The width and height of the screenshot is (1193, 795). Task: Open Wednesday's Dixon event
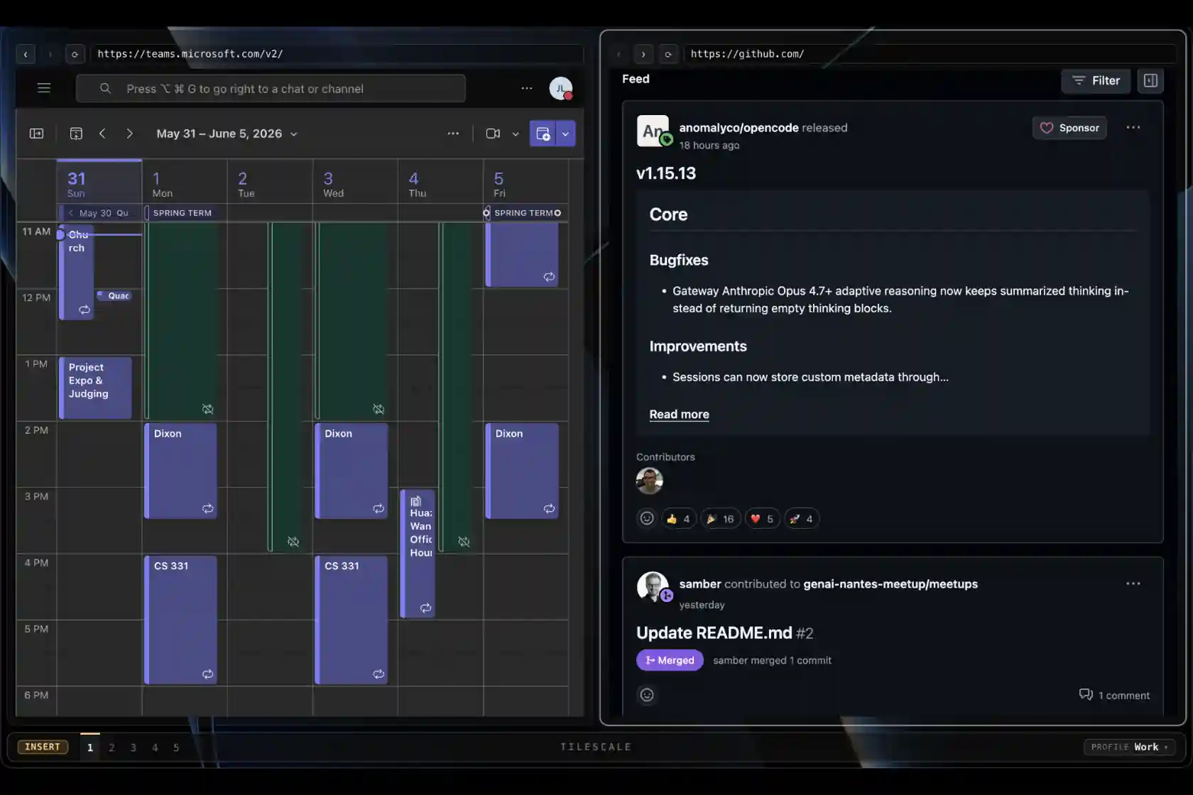[351, 471]
